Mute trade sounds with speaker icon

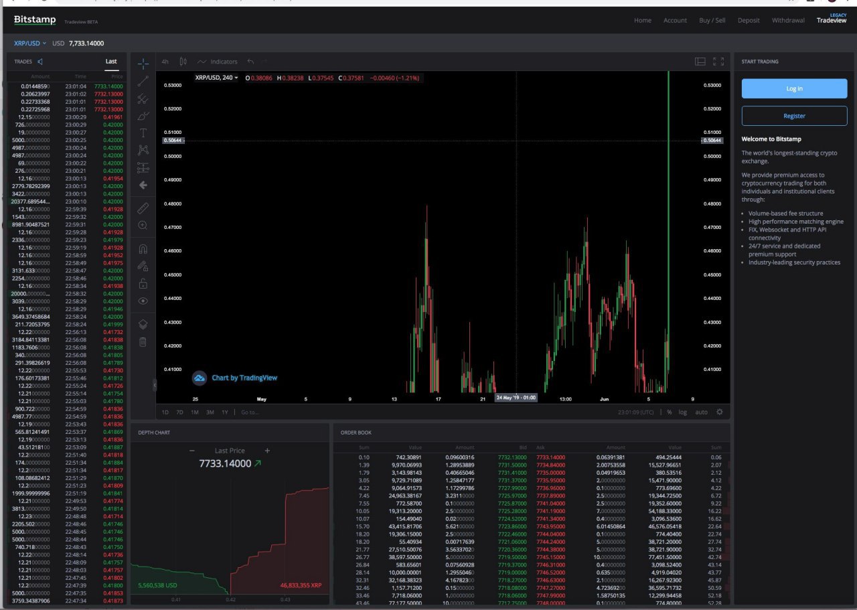[x=40, y=62]
